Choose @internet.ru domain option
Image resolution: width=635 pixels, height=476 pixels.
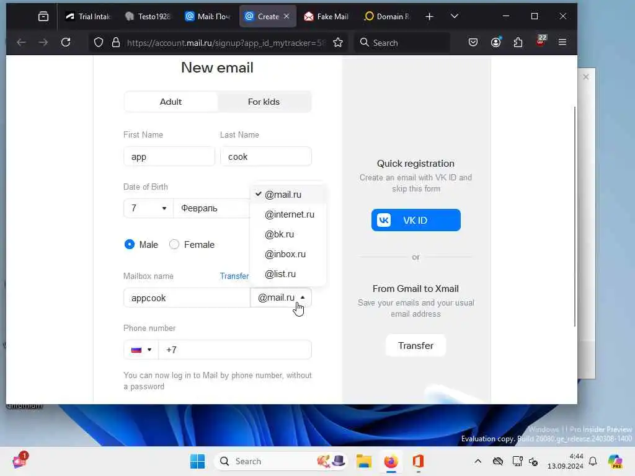click(288, 214)
